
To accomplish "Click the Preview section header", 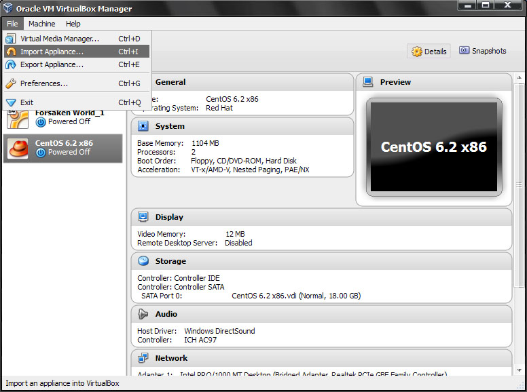I will [x=433, y=82].
